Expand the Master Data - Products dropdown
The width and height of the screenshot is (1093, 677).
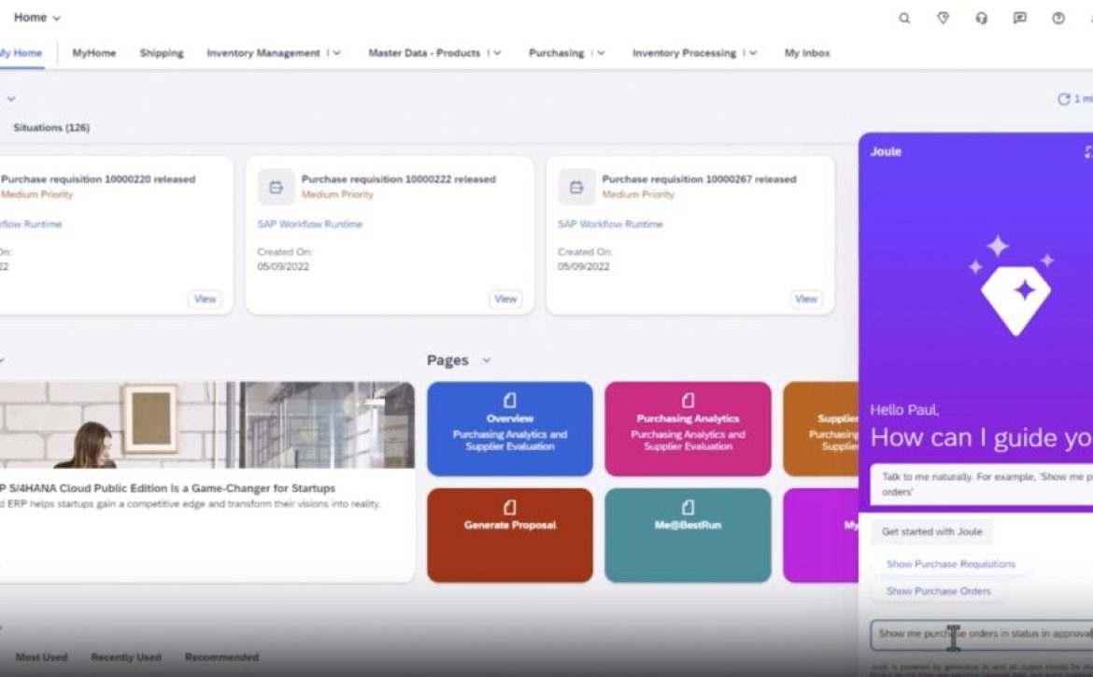click(x=497, y=53)
